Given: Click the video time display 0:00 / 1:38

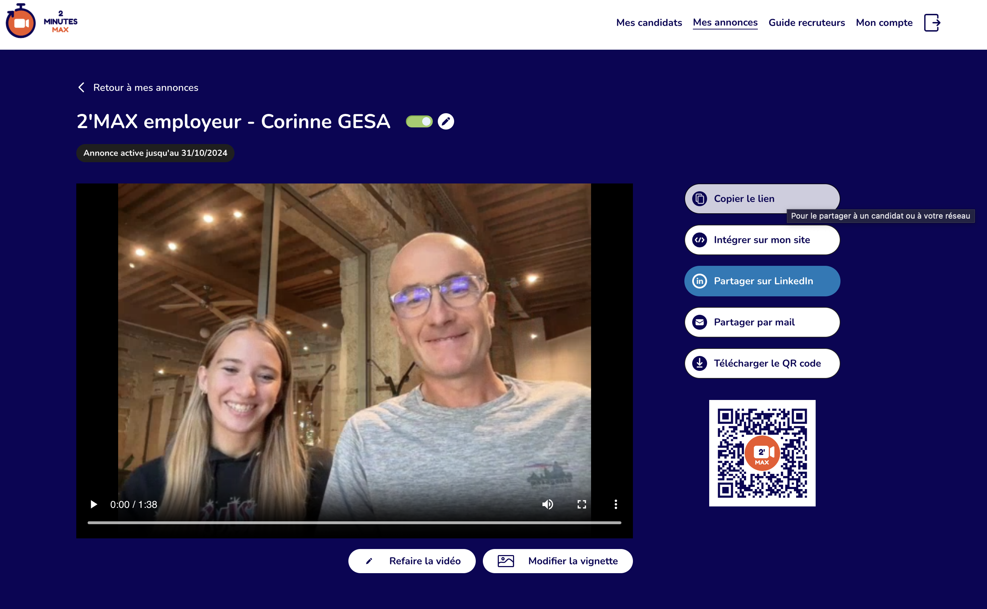Looking at the screenshot, I should coord(134,504).
